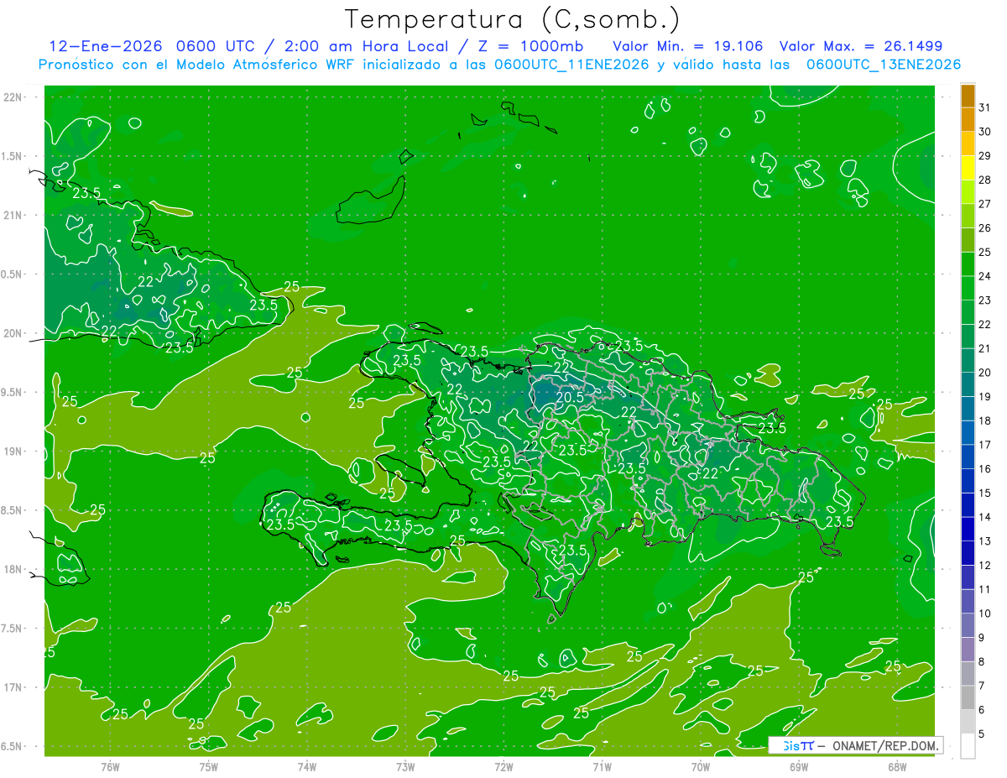Click the colorbar label "25"

pos(985,252)
